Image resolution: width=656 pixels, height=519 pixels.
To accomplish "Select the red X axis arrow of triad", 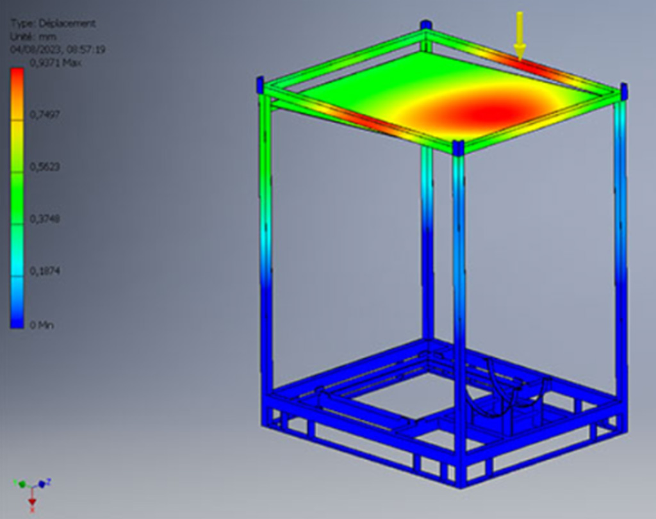I will (32, 502).
